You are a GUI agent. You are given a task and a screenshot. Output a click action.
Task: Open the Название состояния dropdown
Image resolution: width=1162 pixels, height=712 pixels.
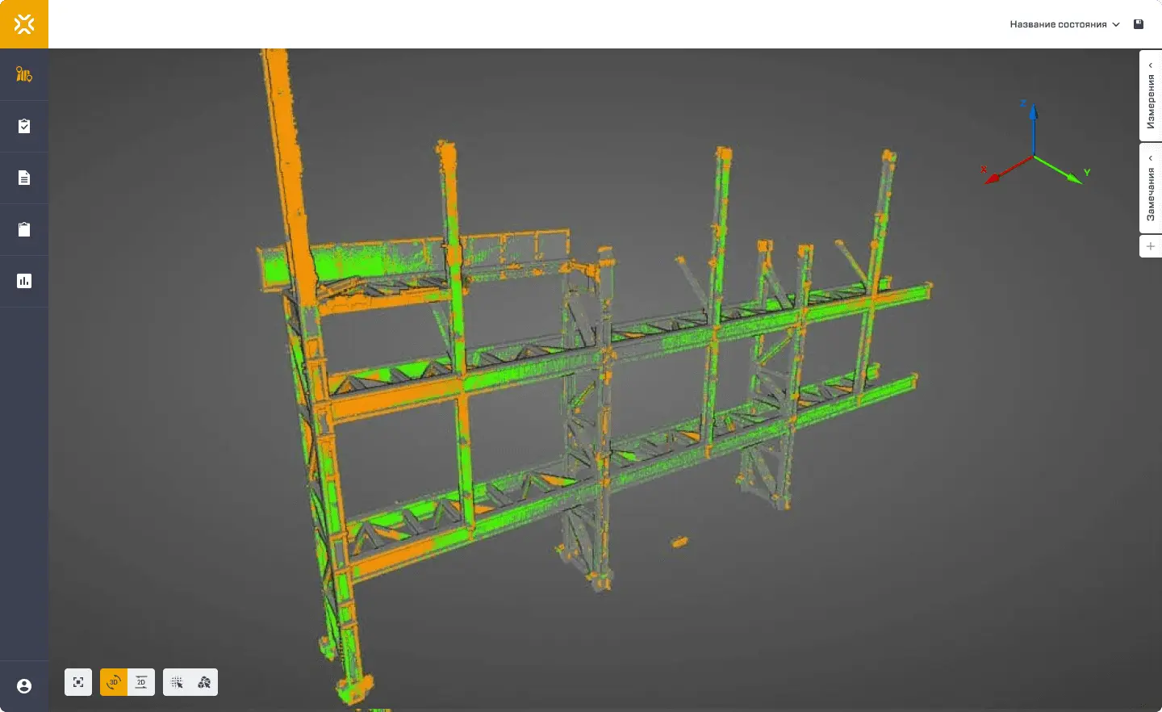(x=1064, y=24)
